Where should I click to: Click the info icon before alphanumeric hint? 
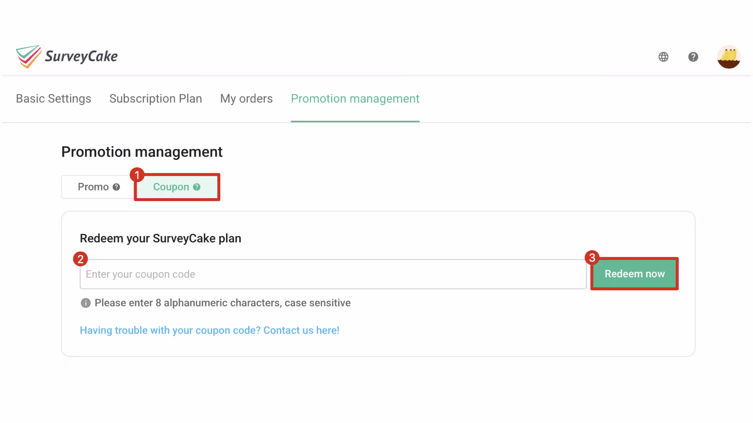coord(85,303)
